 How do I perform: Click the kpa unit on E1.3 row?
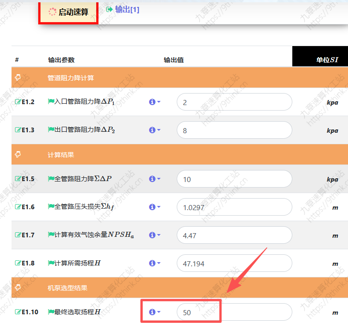pyautogui.click(x=332, y=130)
